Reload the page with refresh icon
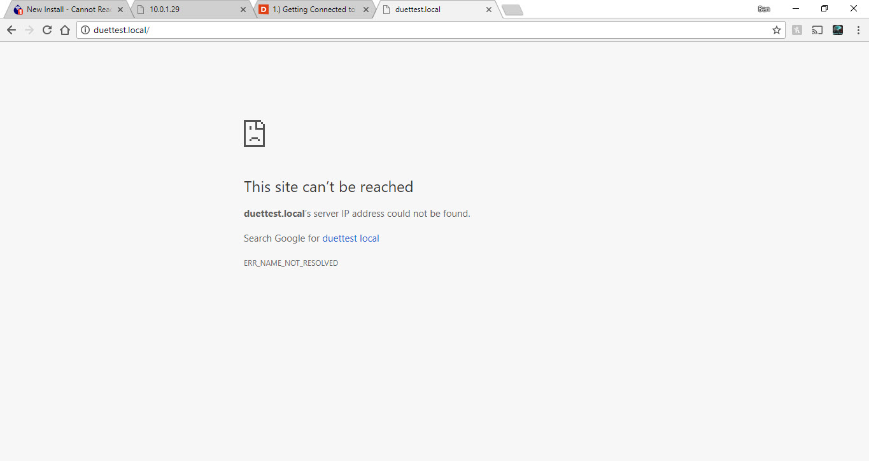 pyautogui.click(x=46, y=30)
